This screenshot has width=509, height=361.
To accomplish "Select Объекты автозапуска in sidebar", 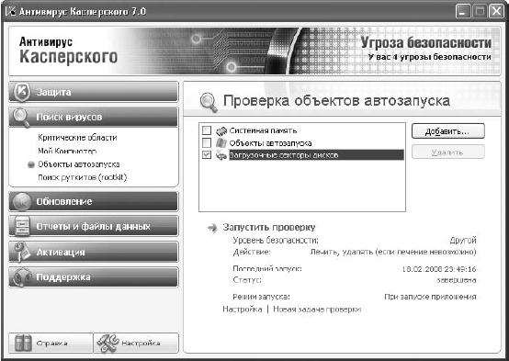I will click(x=79, y=164).
